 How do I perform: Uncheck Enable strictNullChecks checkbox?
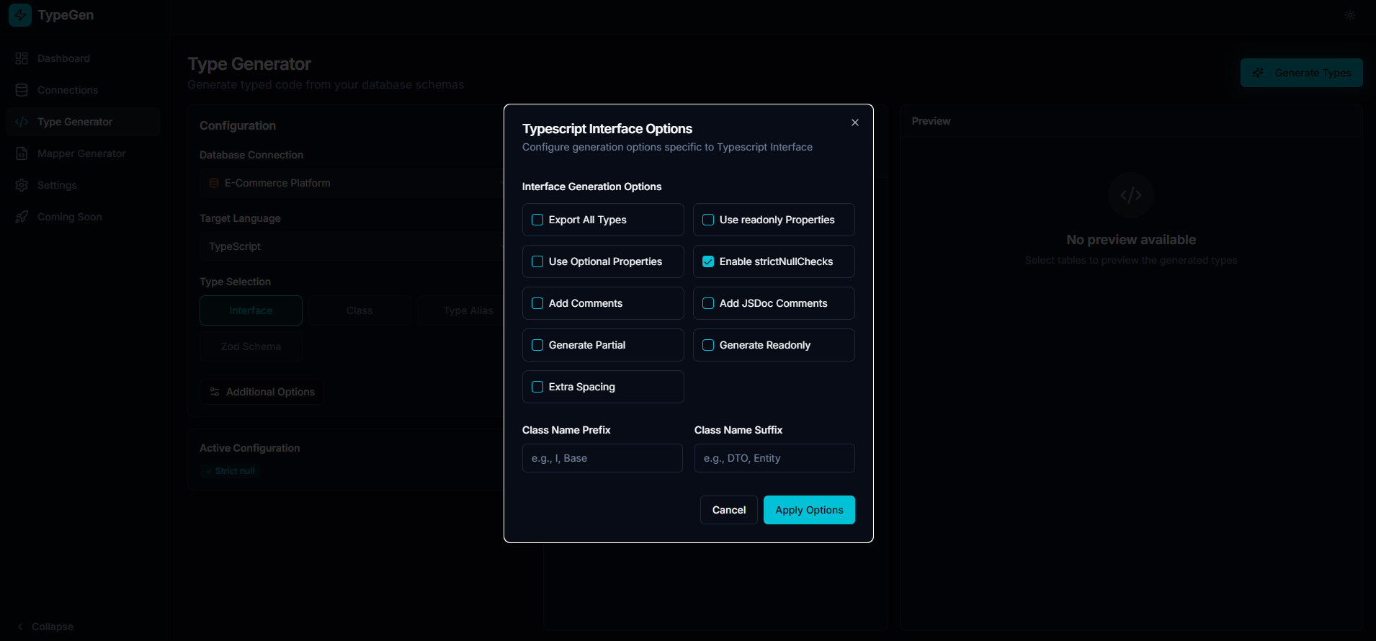click(708, 261)
